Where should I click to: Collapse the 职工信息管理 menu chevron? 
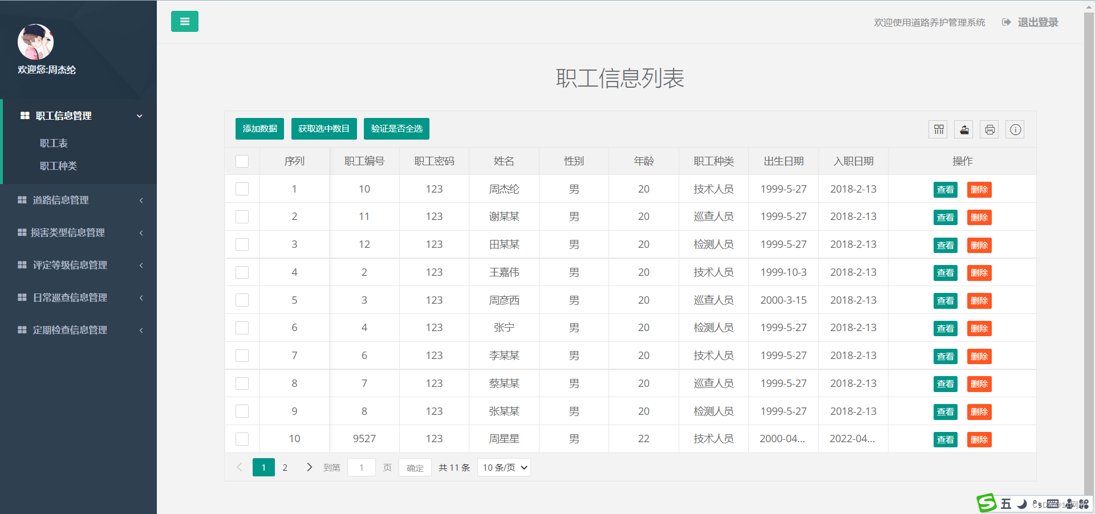(x=140, y=116)
